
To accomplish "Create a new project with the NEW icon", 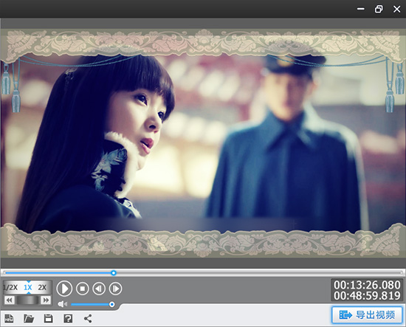I will (x=9, y=318).
